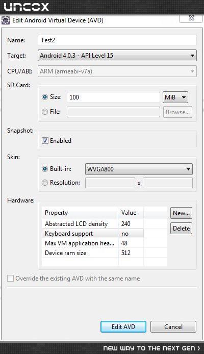This screenshot has height=354, width=204.
Task: Choose the Resolution skin radio option
Action: (45, 183)
